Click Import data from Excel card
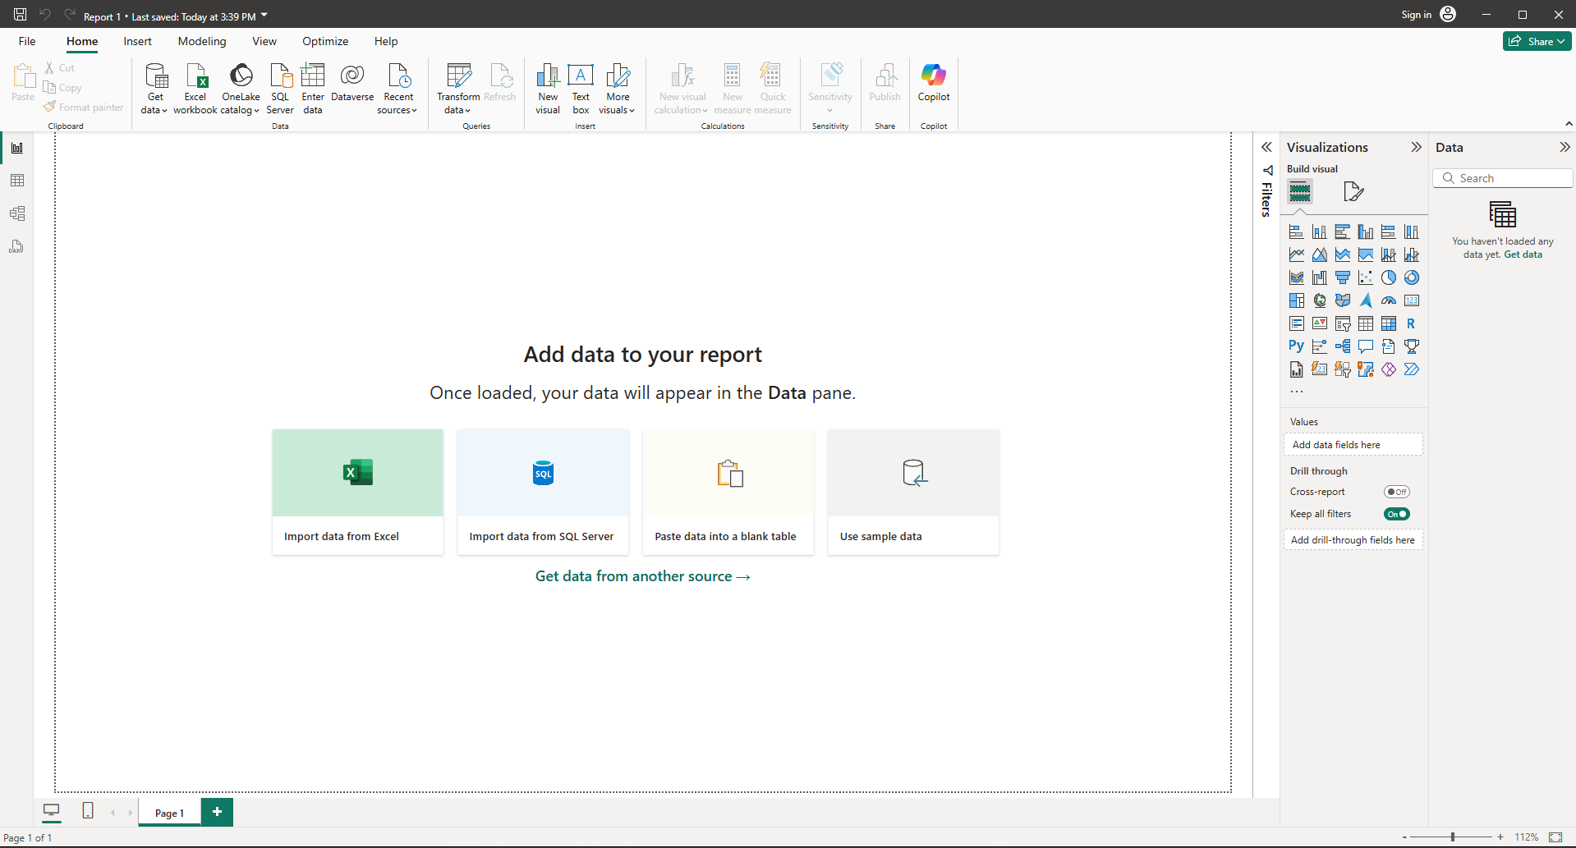Image resolution: width=1576 pixels, height=848 pixels. click(x=358, y=492)
